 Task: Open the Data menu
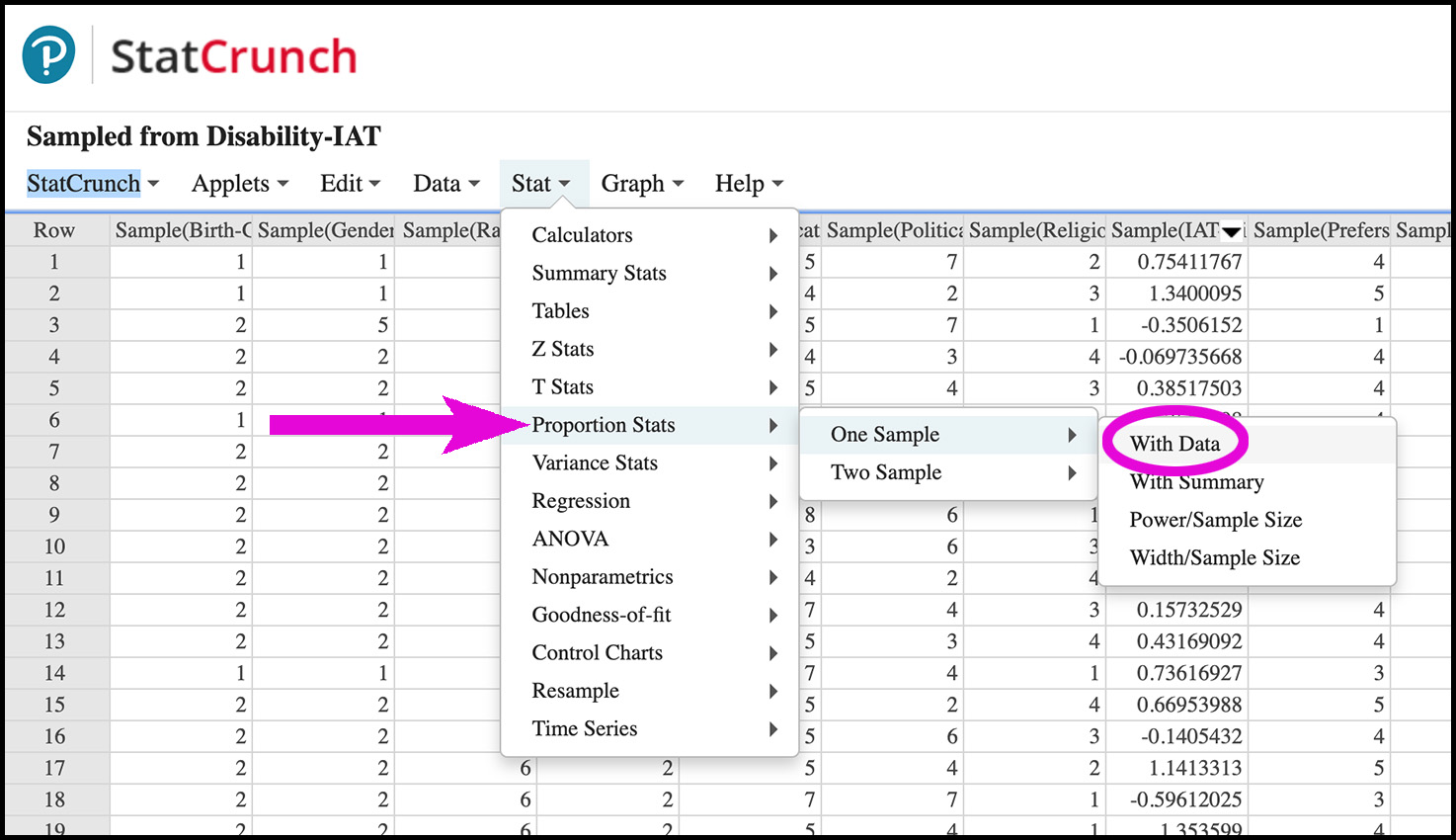pyautogui.click(x=446, y=184)
